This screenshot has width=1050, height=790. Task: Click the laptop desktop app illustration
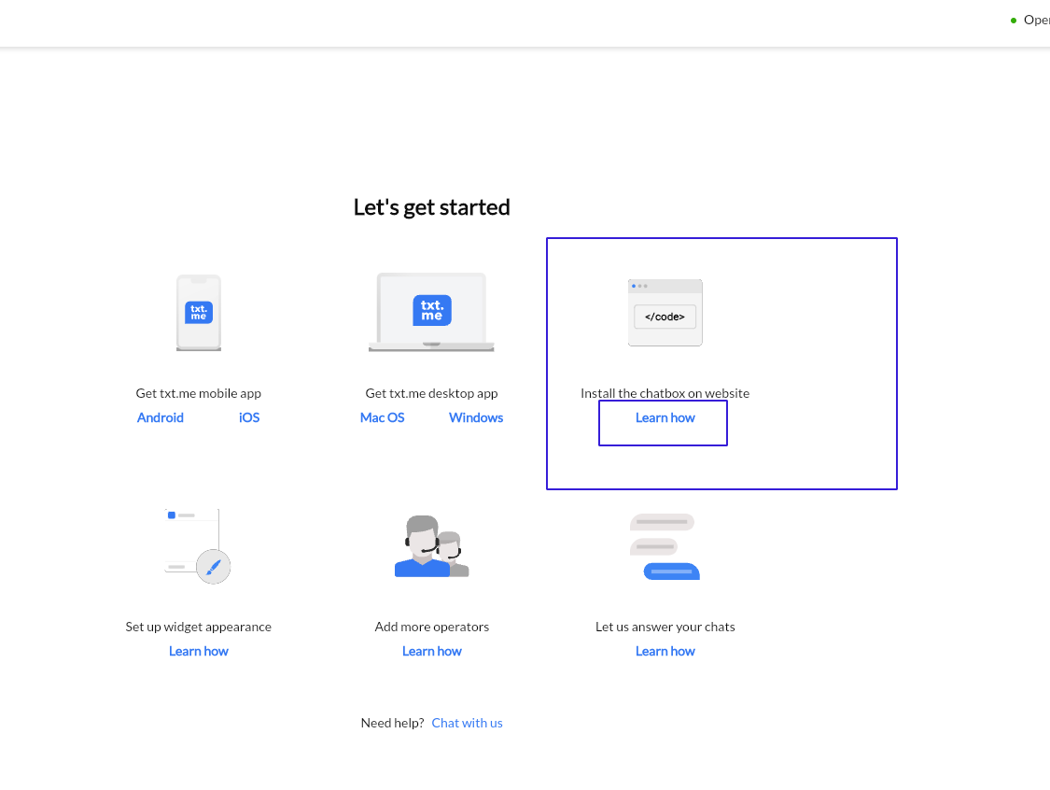click(x=431, y=312)
